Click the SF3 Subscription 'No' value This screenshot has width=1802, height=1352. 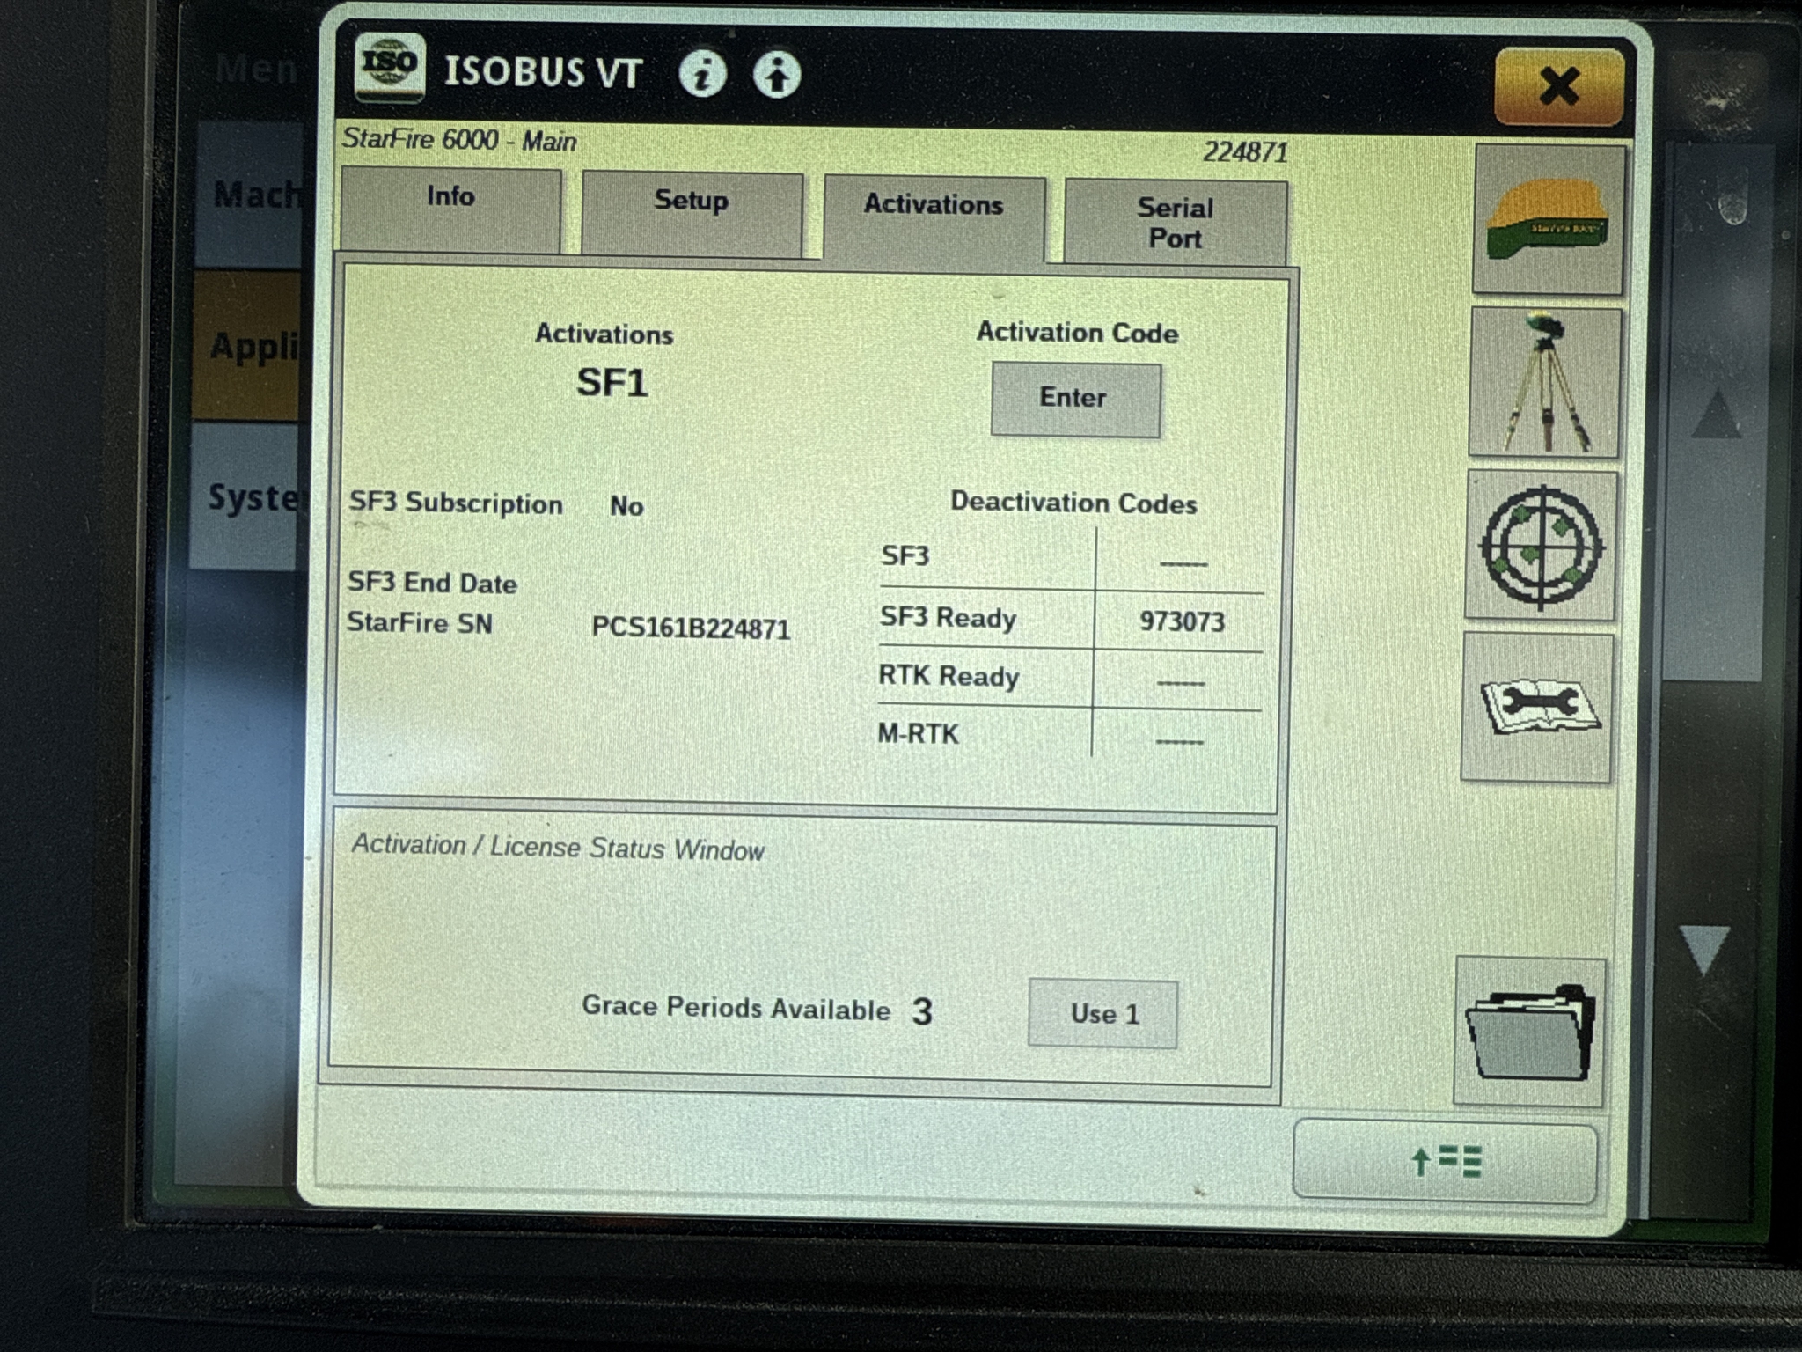pyautogui.click(x=626, y=505)
